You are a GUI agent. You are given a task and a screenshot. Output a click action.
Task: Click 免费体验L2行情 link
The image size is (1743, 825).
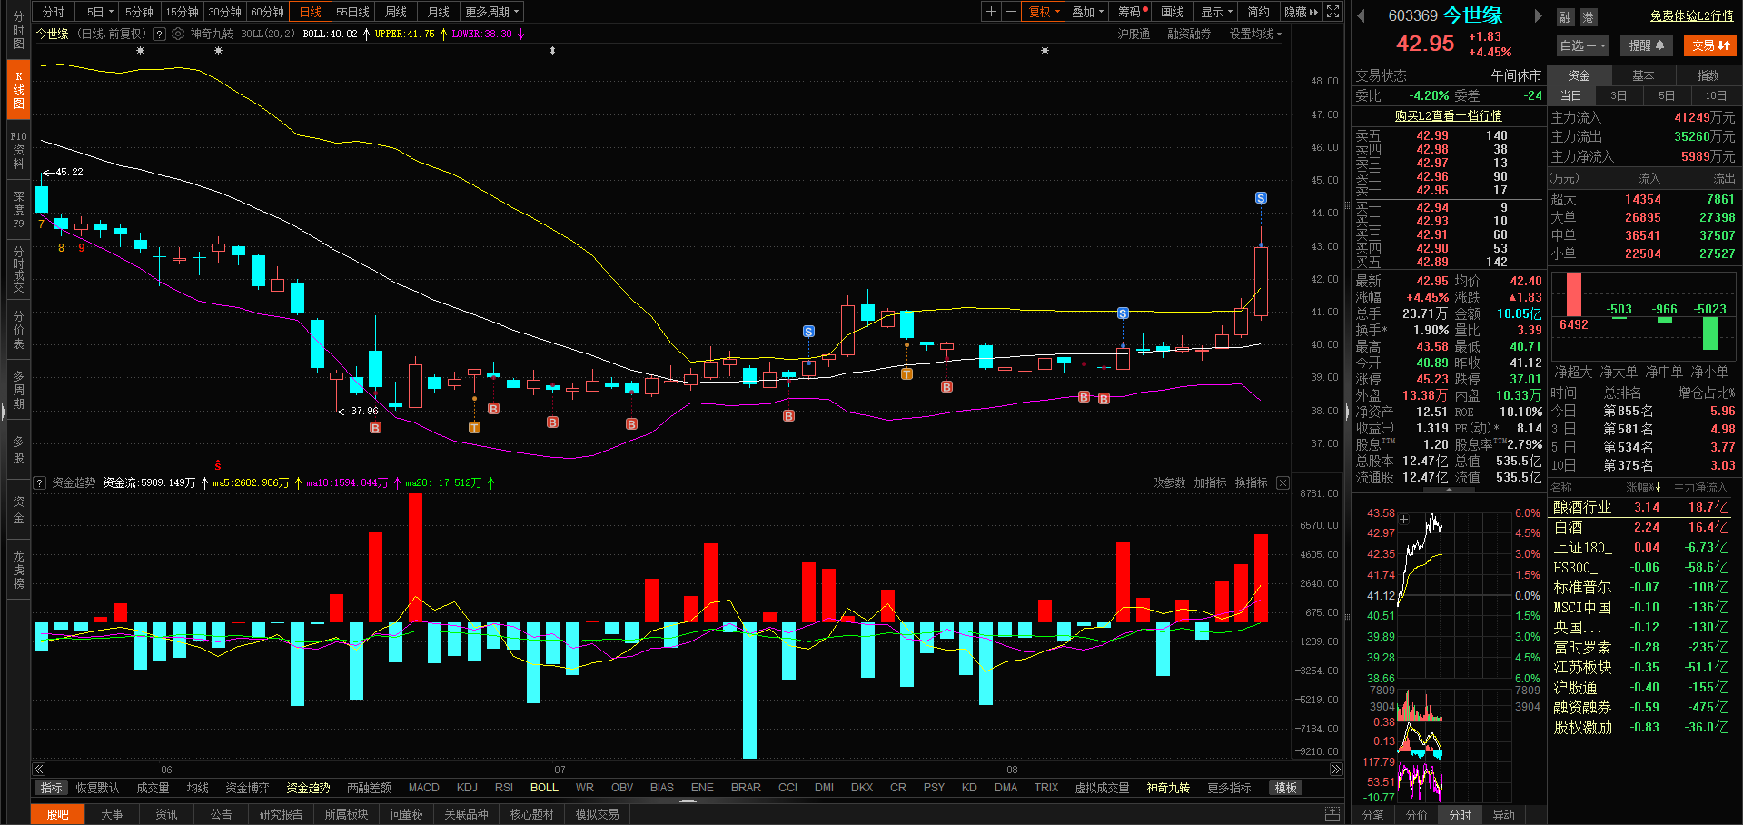[1691, 16]
